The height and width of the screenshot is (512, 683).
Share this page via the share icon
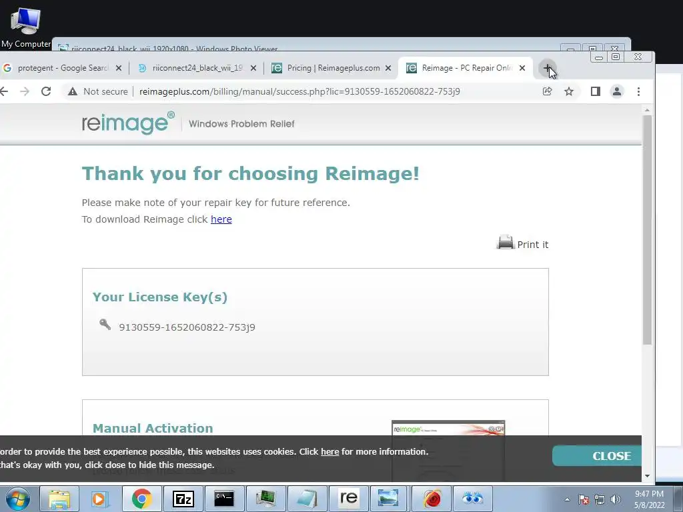point(547,91)
